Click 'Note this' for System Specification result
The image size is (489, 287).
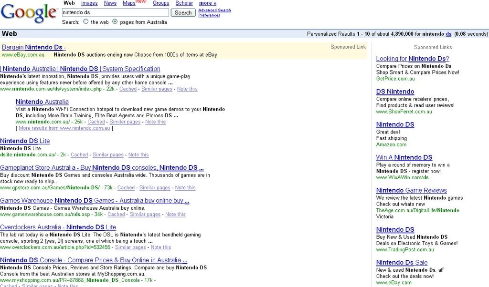[x=187, y=89]
